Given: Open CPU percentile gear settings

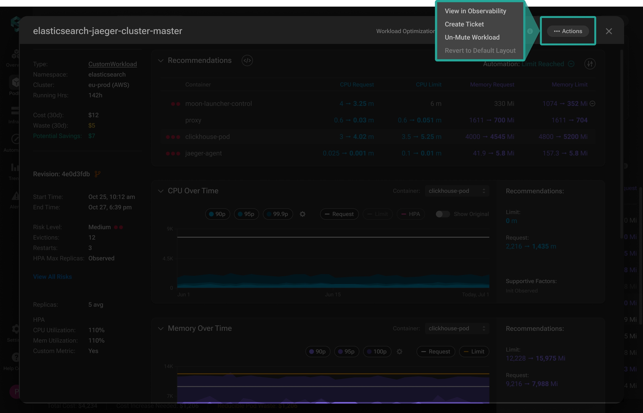Looking at the screenshot, I should (x=303, y=214).
